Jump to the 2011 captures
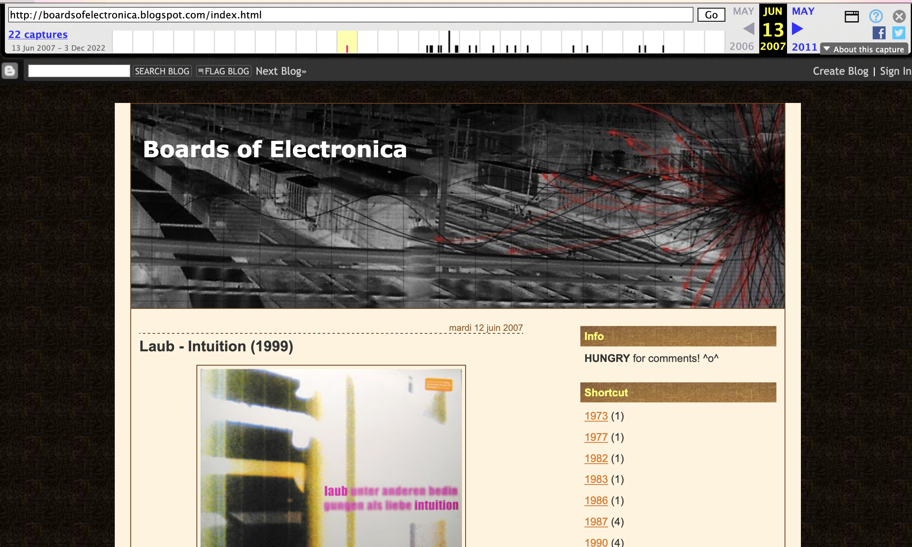 coord(803,47)
